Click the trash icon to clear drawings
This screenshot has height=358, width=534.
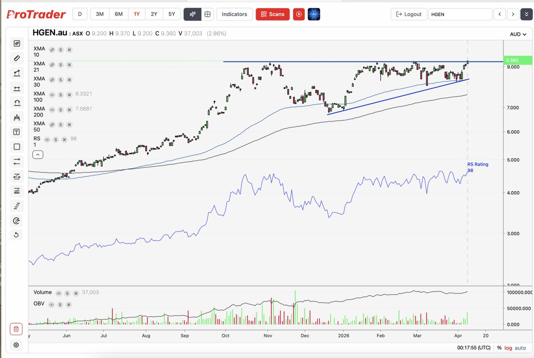pos(16,329)
